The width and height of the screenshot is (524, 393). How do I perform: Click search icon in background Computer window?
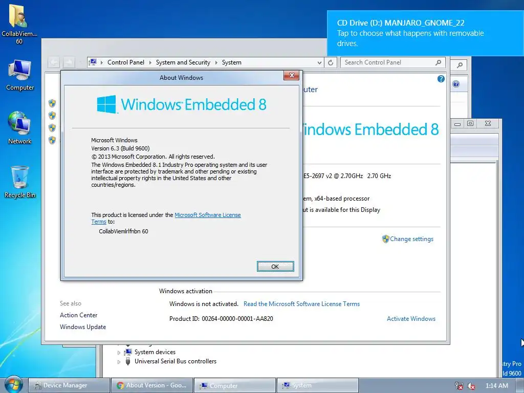[460, 65]
